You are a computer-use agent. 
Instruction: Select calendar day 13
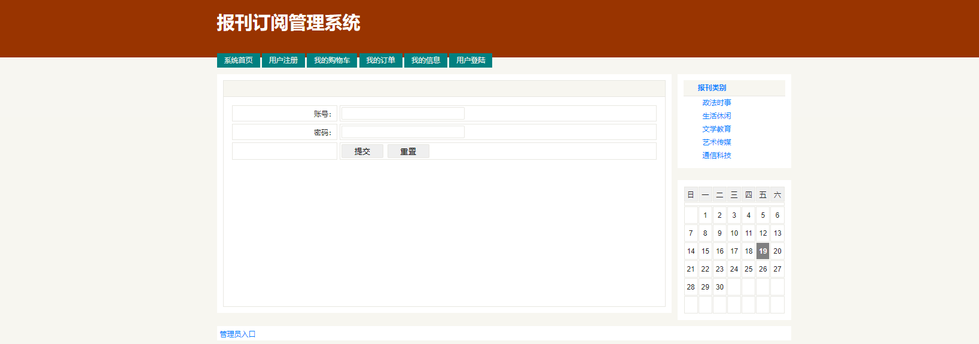click(777, 233)
